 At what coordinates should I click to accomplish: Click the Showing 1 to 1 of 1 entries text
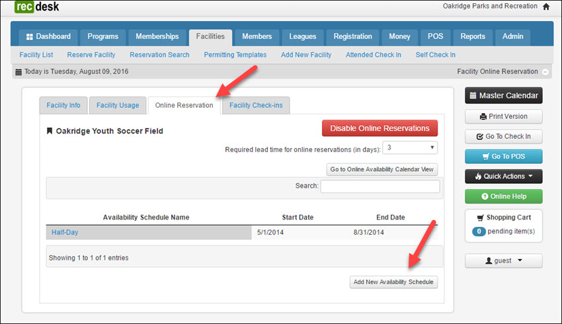coord(89,258)
